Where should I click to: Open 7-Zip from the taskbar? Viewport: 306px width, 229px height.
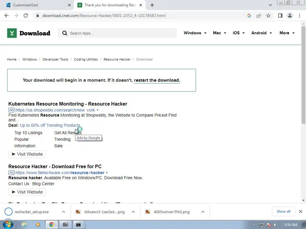(x=65, y=225)
